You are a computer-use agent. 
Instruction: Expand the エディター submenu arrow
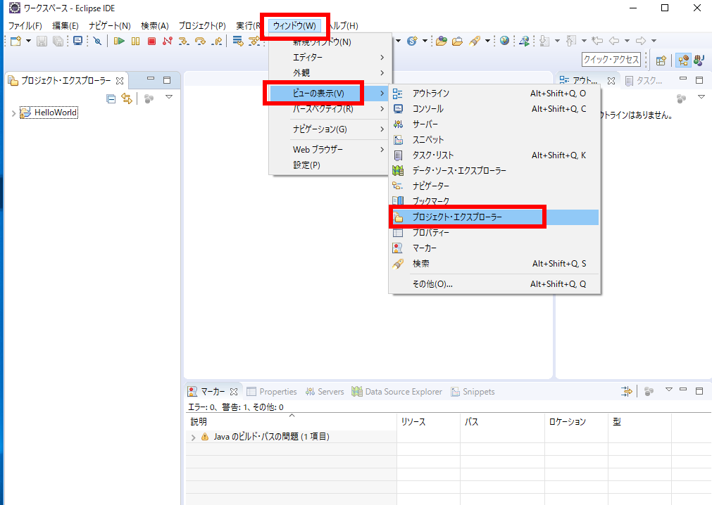pyautogui.click(x=382, y=58)
